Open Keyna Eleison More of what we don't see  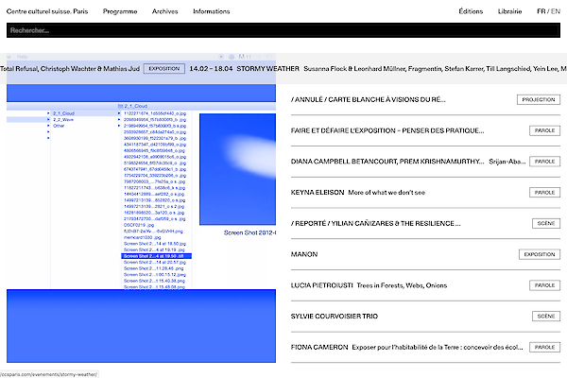click(x=369, y=193)
